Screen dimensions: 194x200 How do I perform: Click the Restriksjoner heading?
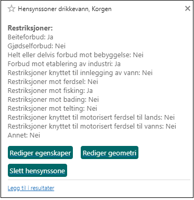coord(30,28)
